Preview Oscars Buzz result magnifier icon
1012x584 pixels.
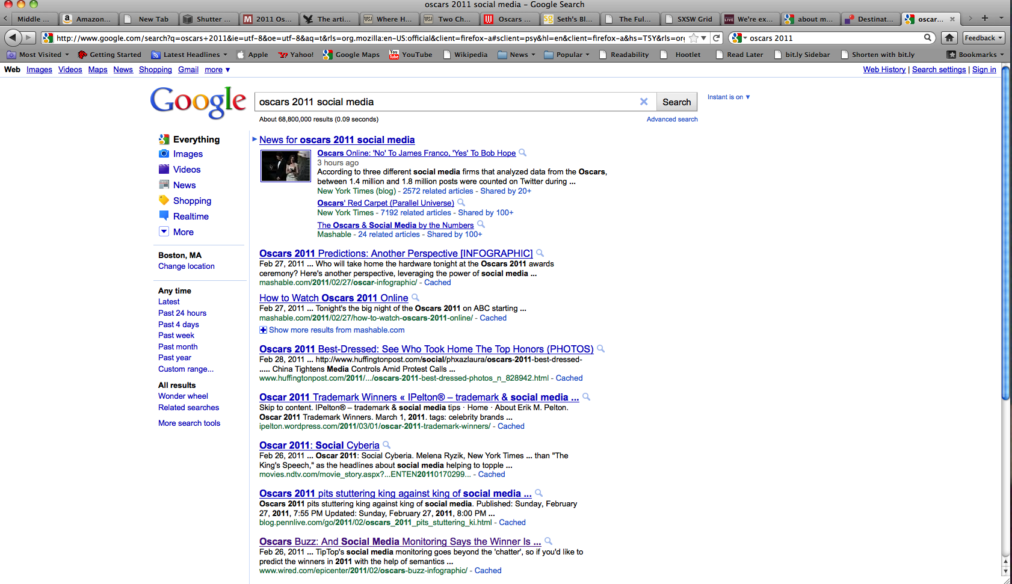pyautogui.click(x=549, y=541)
